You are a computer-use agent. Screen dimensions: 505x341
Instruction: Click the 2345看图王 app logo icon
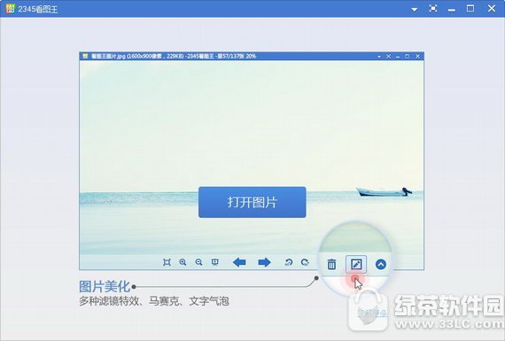[x=11, y=8]
